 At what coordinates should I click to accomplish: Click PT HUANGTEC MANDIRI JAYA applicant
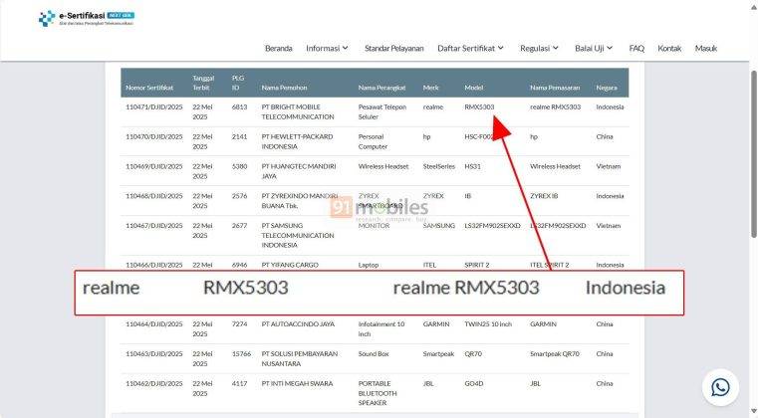pos(299,171)
